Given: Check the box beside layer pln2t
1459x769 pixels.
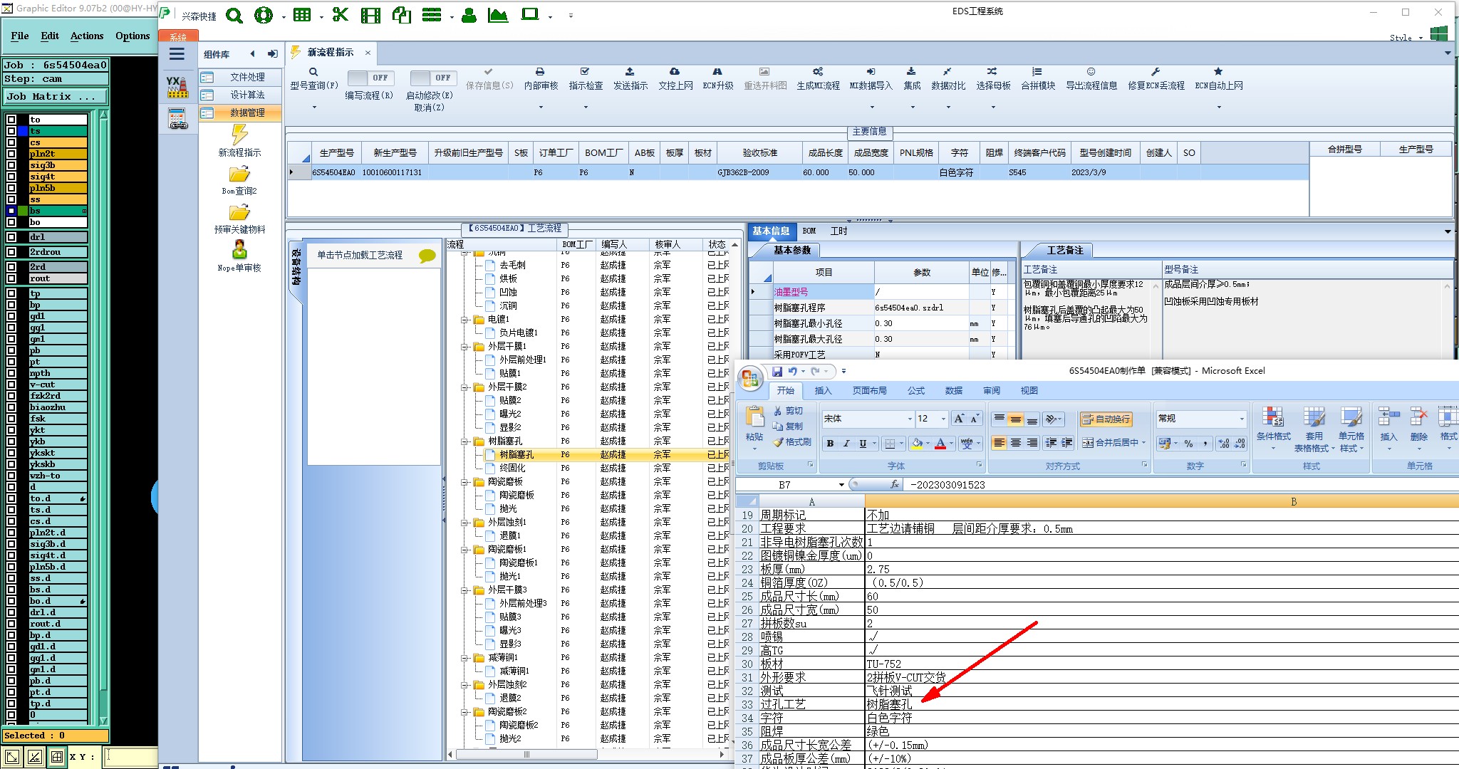Looking at the screenshot, I should point(11,154).
